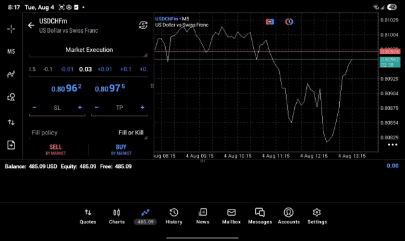Image resolution: width=405 pixels, height=241 pixels.
Task: Open the M5 timeframe selector
Action: 11,52
